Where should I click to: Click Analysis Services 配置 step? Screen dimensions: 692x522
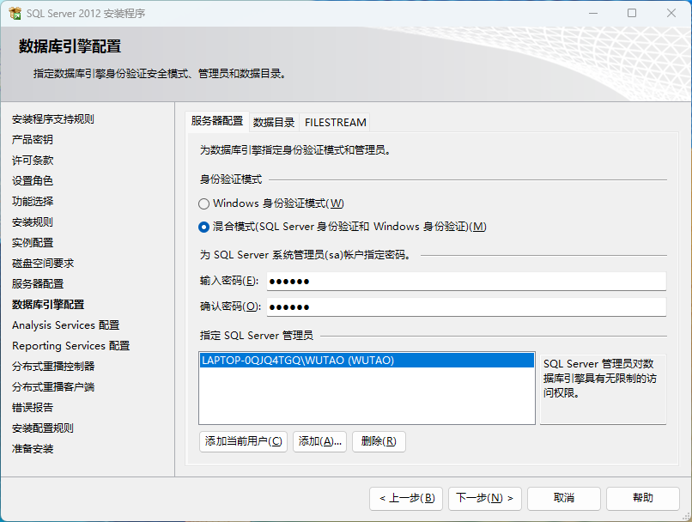[x=66, y=325]
